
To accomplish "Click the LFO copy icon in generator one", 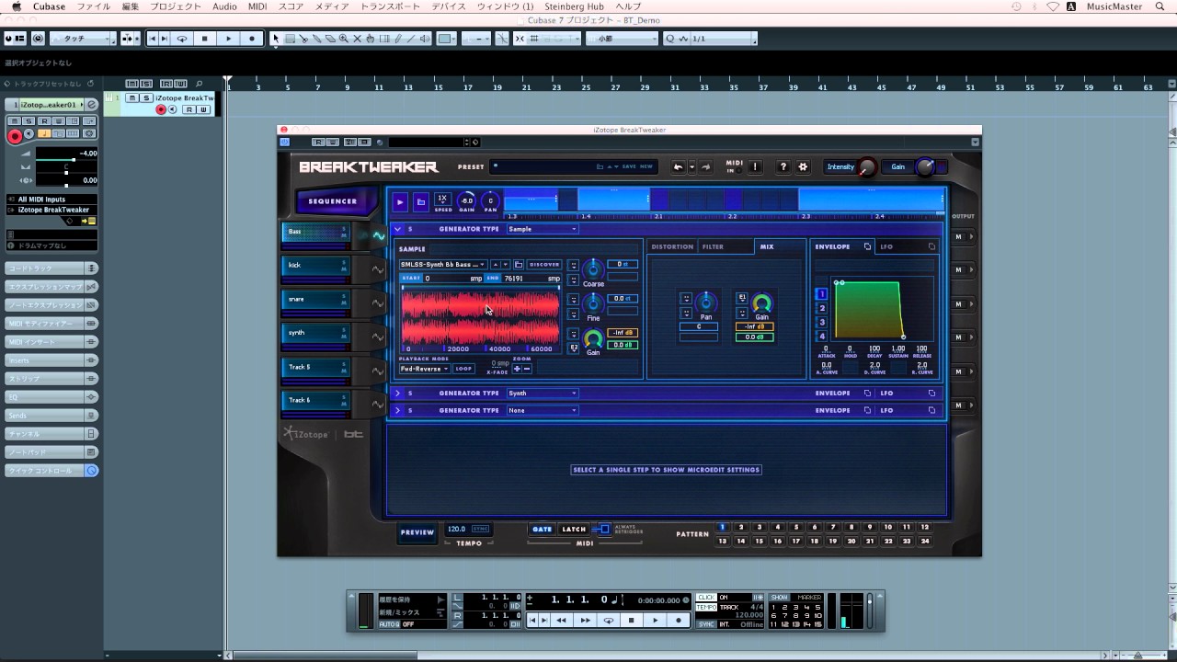I will pos(931,246).
